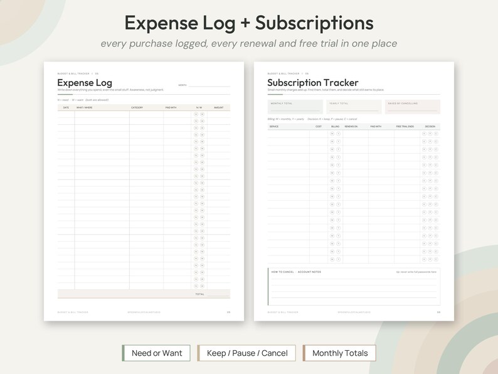Click the subtitle "every purchase logged, every renewal…"
This screenshot has width=498, height=374.
pos(249,43)
